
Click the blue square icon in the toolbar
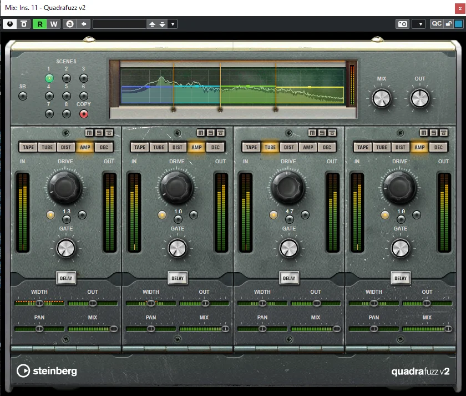tap(459, 24)
